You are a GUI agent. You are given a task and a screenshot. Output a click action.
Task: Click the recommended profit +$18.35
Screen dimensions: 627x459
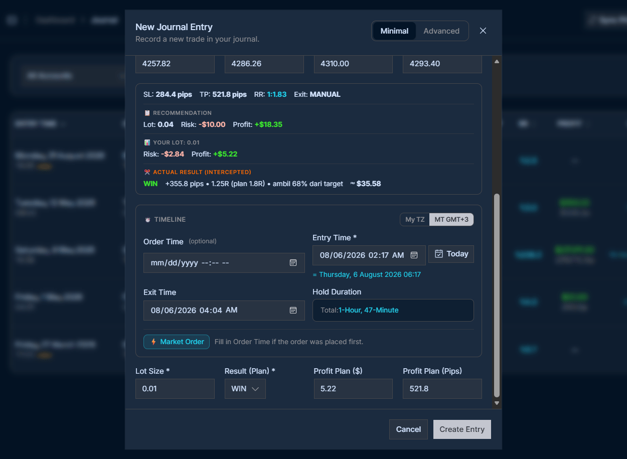(269, 124)
